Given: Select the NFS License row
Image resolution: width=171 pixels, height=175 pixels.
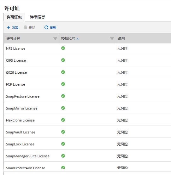Looking at the screenshot, I should point(87,48).
